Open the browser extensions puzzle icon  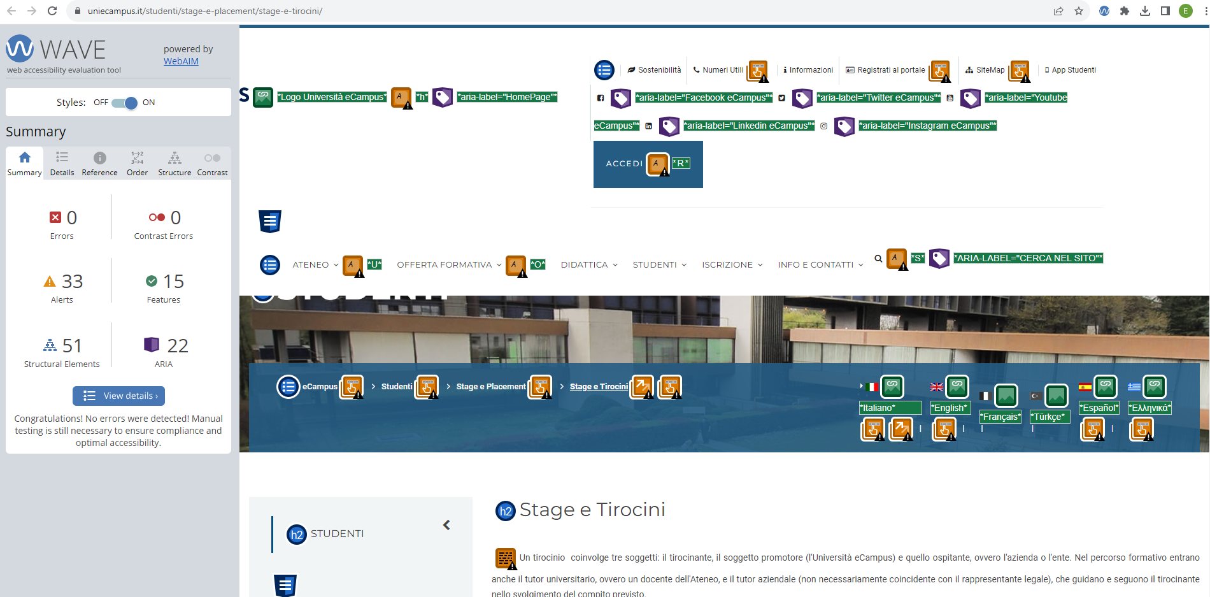[1125, 11]
